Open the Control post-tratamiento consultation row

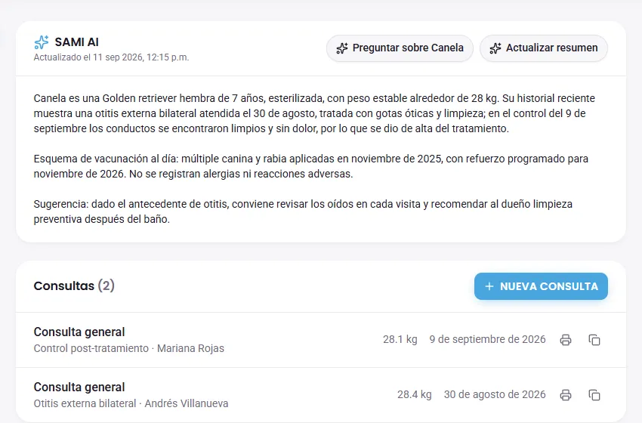click(321, 340)
